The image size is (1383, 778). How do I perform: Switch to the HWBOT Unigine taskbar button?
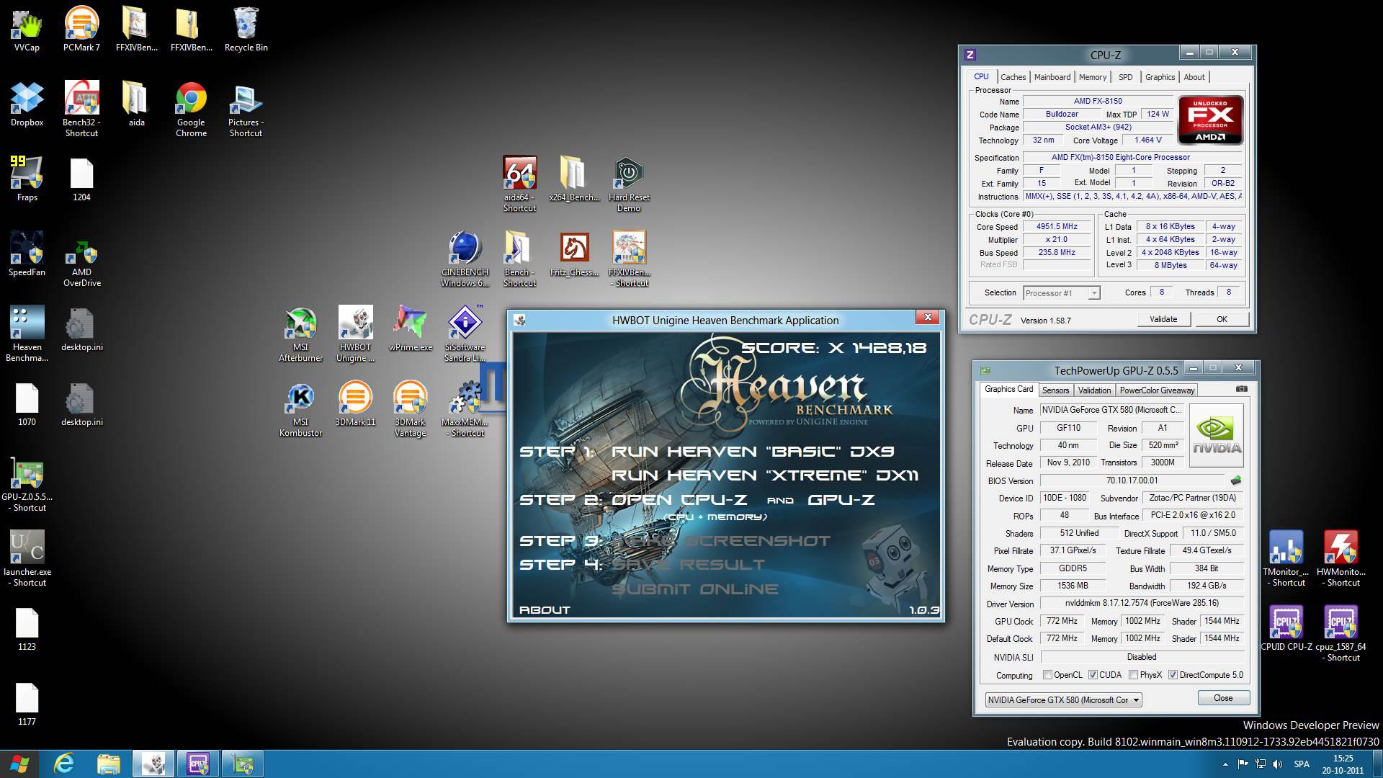point(153,764)
